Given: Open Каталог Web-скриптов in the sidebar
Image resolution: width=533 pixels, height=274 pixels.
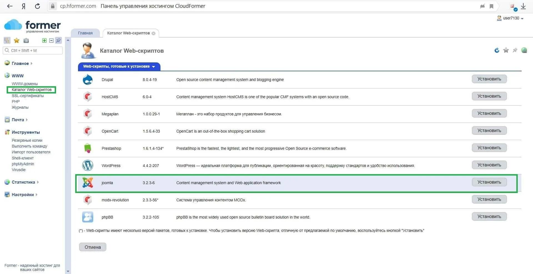Looking at the screenshot, I should [x=32, y=90].
